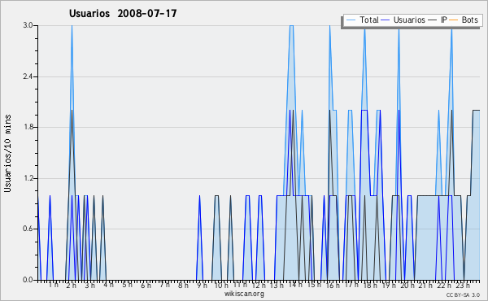Click the x-axis label '1 h'
Screen dimensions: 488x301
click(53, 285)
